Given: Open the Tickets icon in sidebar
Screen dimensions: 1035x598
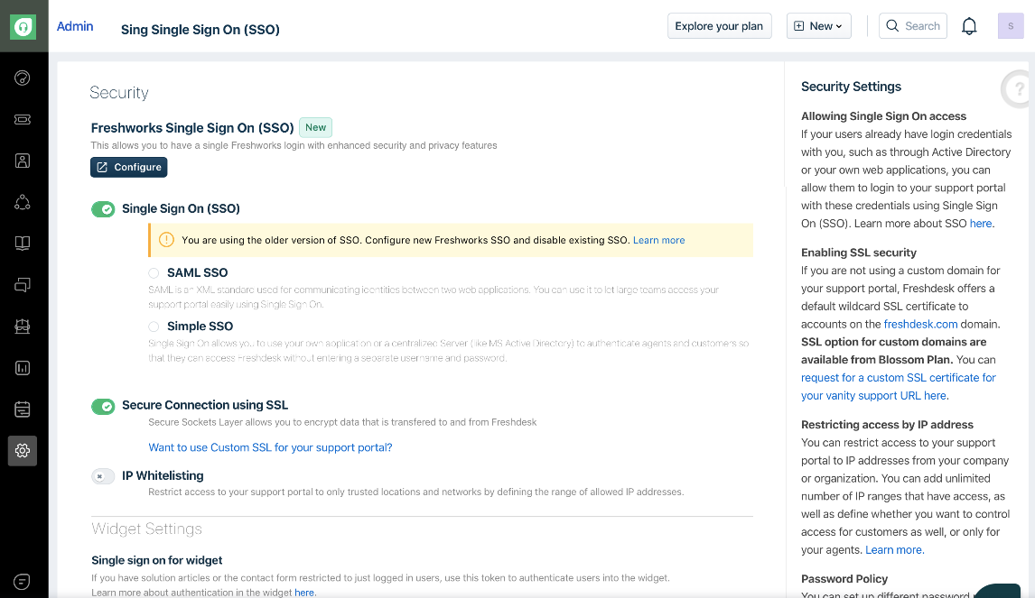Looking at the screenshot, I should point(23,119).
